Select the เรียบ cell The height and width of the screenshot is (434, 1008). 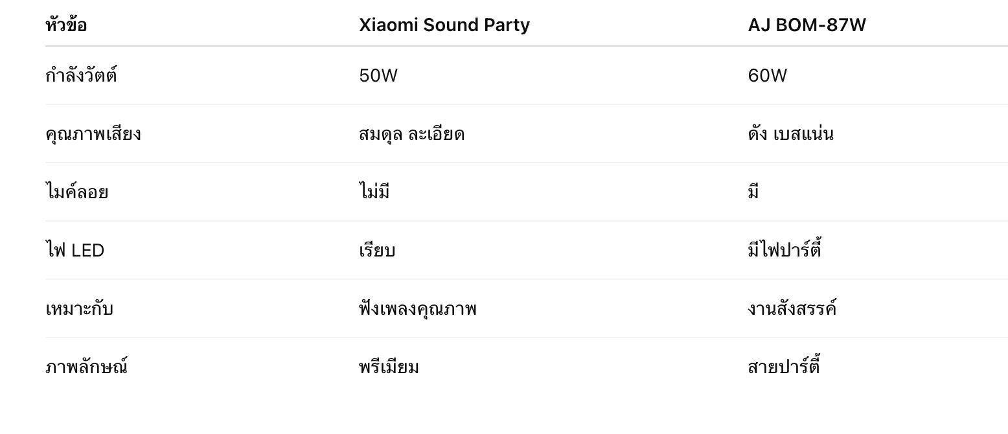(x=377, y=251)
